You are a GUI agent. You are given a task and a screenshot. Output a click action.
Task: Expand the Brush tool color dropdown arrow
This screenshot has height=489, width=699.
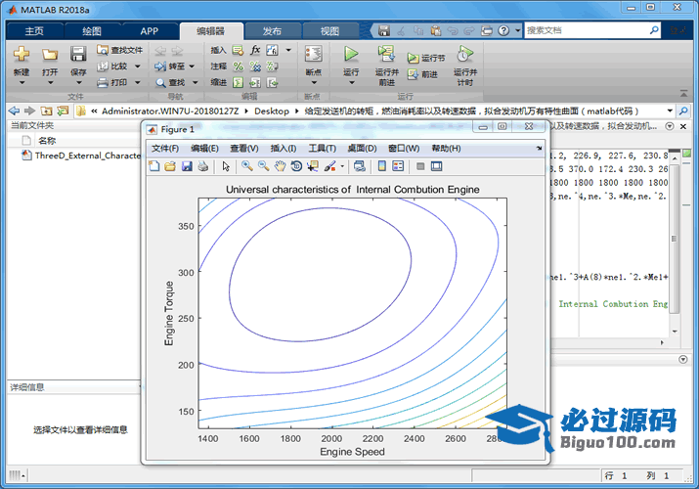pyautogui.click(x=342, y=166)
